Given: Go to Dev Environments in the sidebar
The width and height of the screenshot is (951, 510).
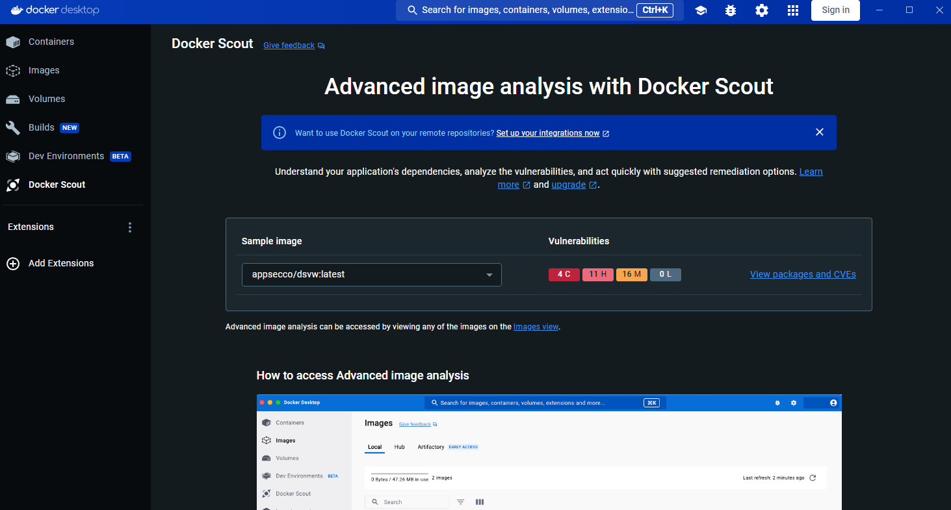Looking at the screenshot, I should tap(66, 156).
